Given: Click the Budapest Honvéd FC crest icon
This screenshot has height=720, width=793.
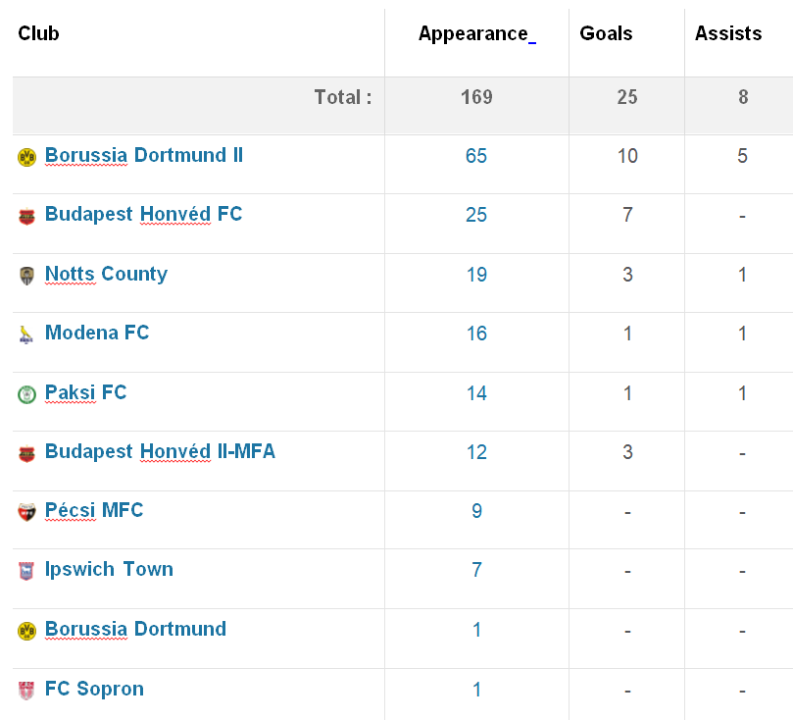Looking at the screenshot, I should pos(26,216).
